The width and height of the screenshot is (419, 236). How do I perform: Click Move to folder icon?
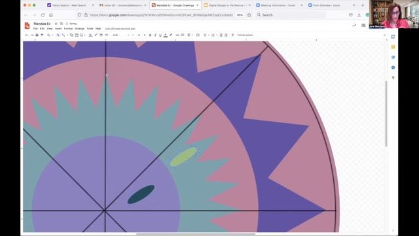coord(62,24)
